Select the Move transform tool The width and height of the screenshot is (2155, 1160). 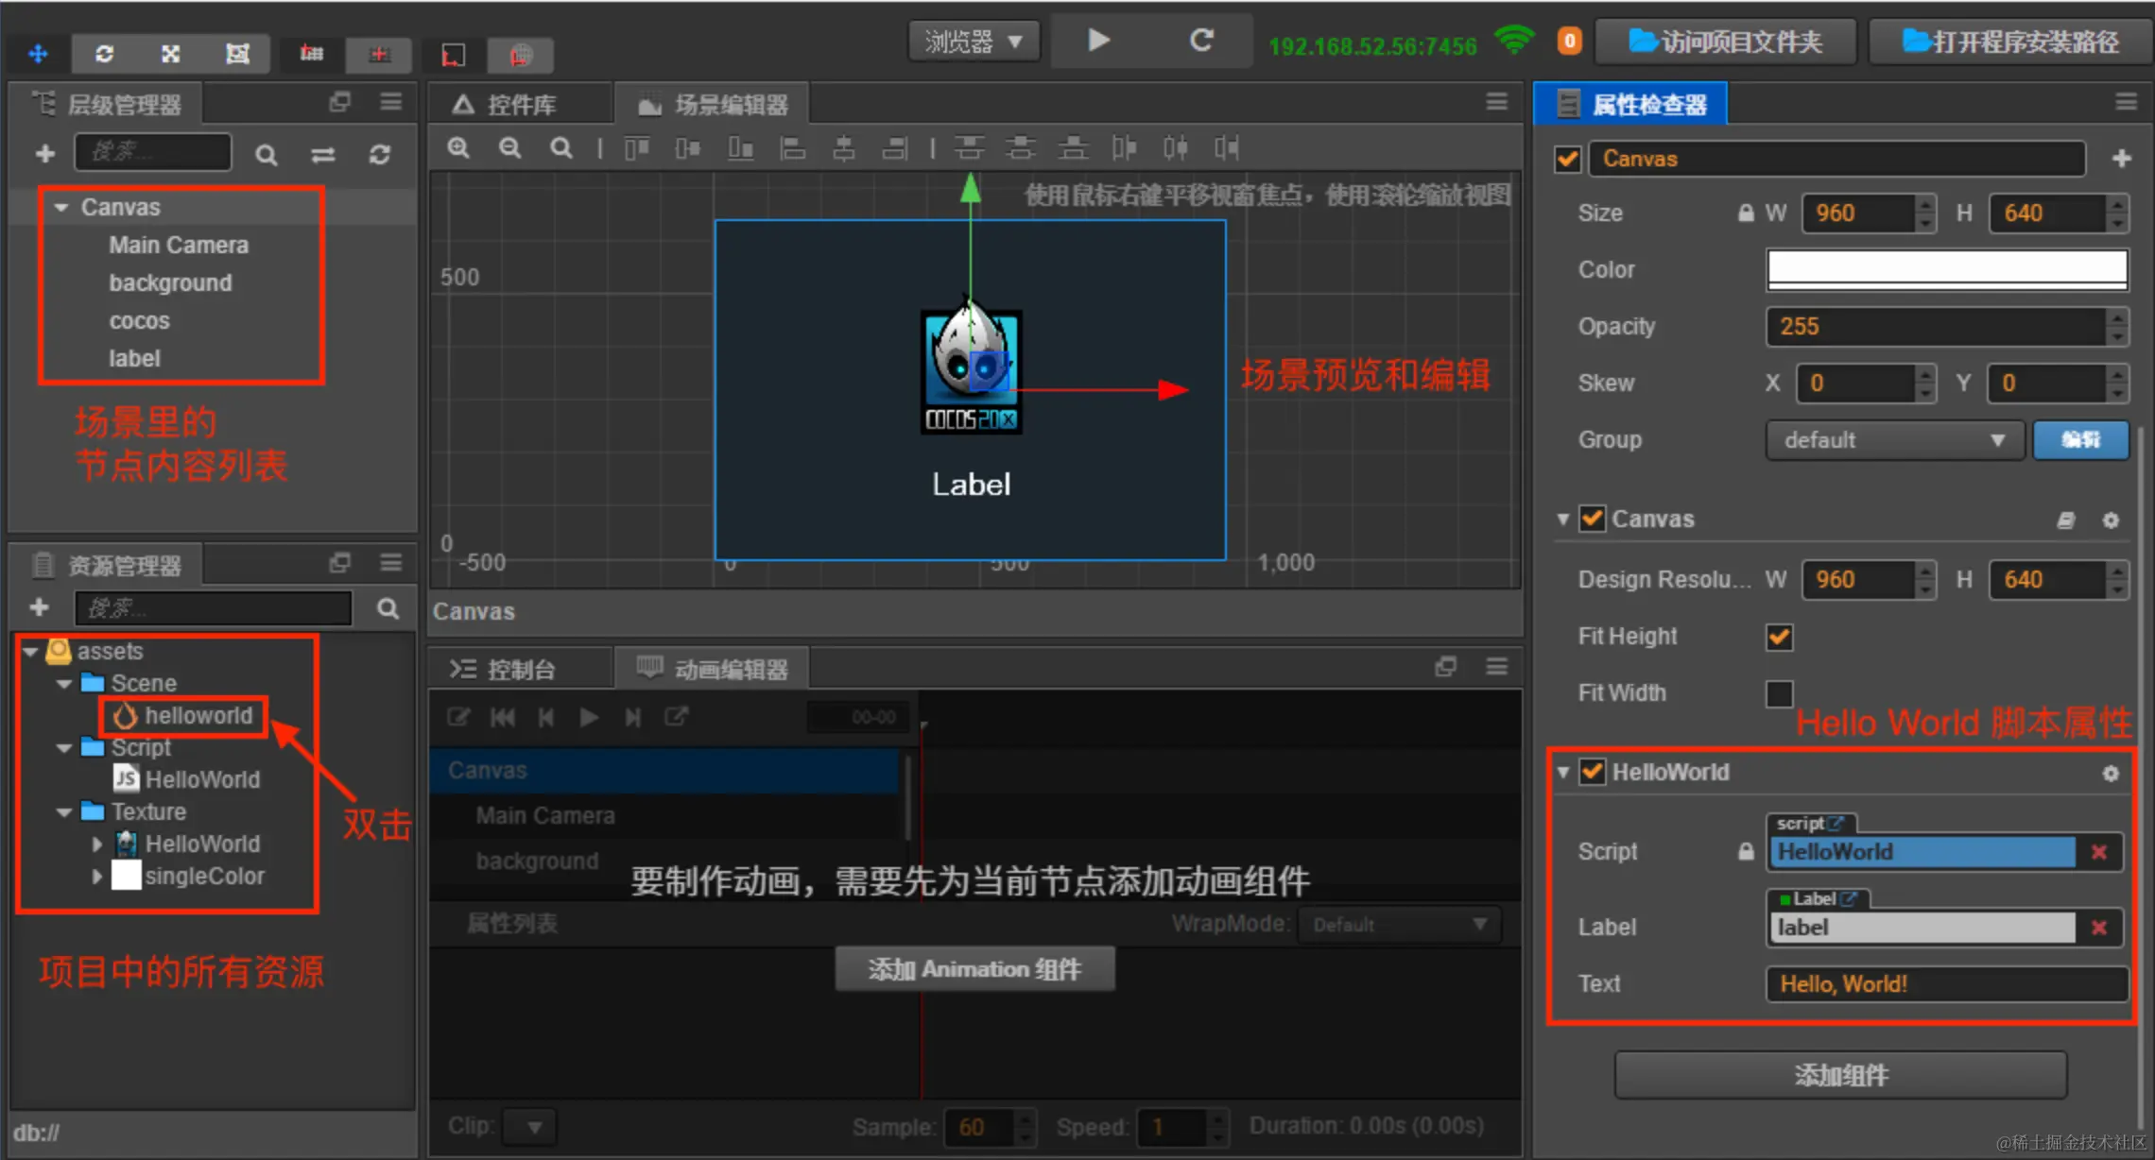38,54
